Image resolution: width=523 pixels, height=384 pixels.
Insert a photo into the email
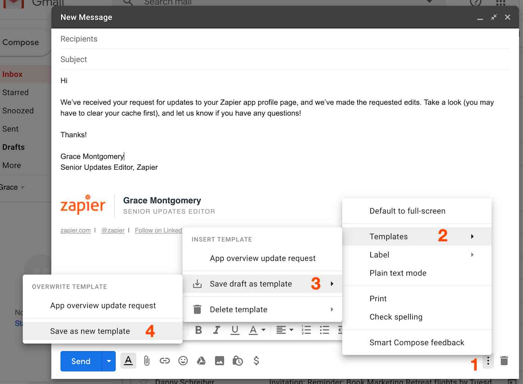pos(219,361)
